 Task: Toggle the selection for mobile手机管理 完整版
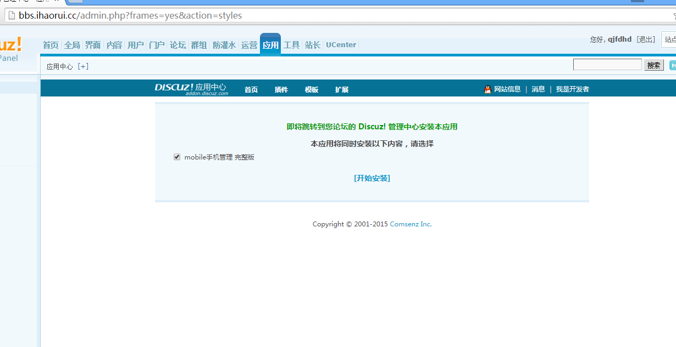pyautogui.click(x=176, y=157)
